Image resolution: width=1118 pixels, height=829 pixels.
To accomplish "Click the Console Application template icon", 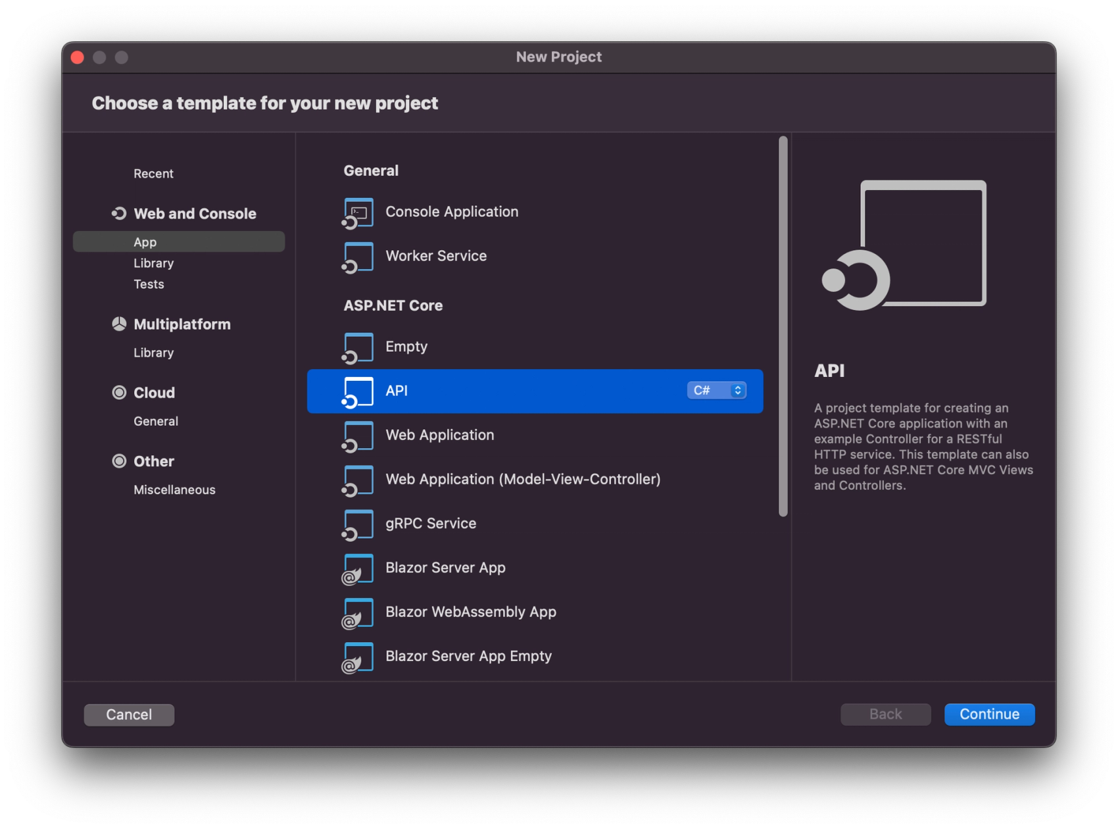I will 358,213.
